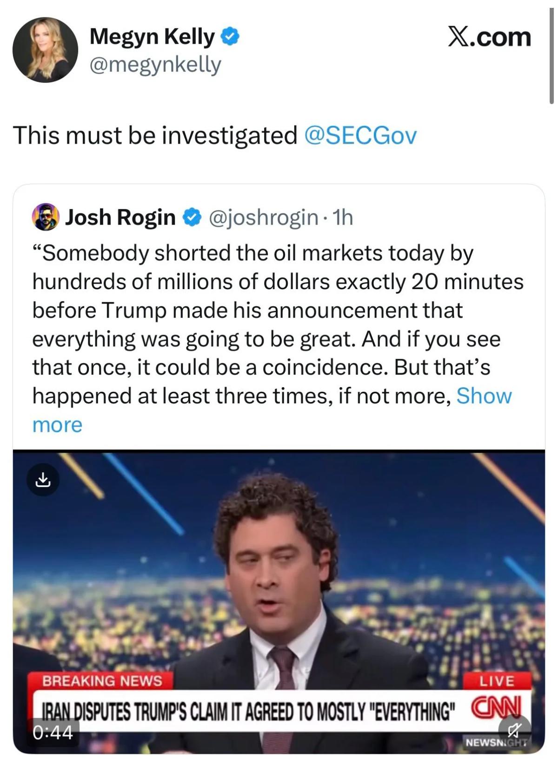Play the CNN video clip

(279, 581)
